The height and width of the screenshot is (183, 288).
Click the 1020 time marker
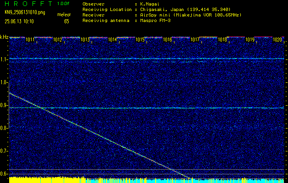(x=277, y=39)
